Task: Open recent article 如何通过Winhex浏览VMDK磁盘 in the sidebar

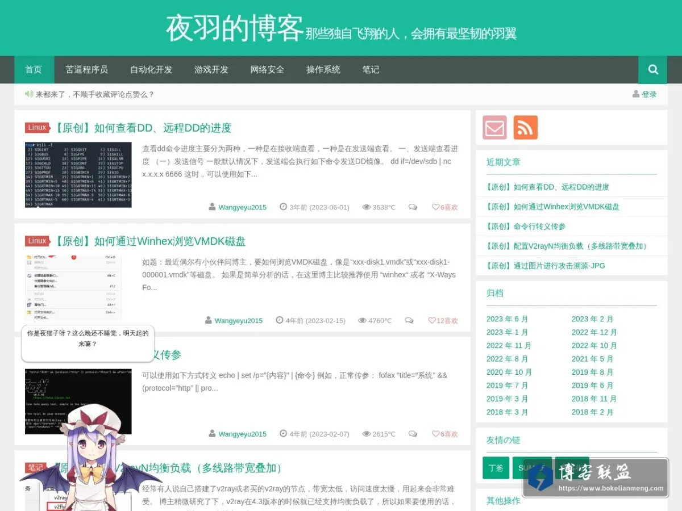Action: (x=552, y=207)
